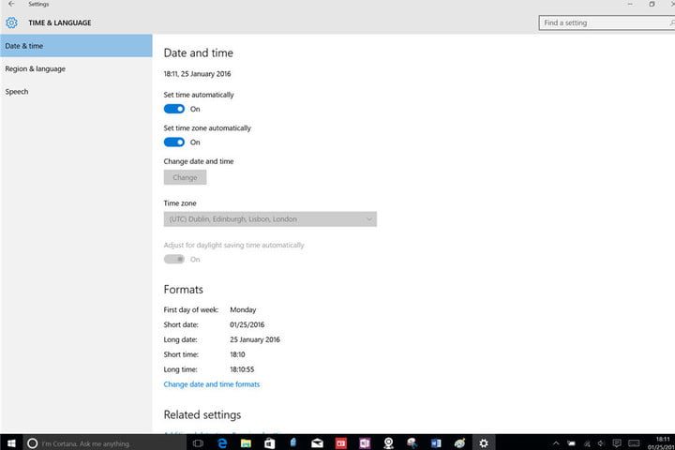Click the First day of week value Monday
The height and width of the screenshot is (450, 675).
(x=243, y=310)
